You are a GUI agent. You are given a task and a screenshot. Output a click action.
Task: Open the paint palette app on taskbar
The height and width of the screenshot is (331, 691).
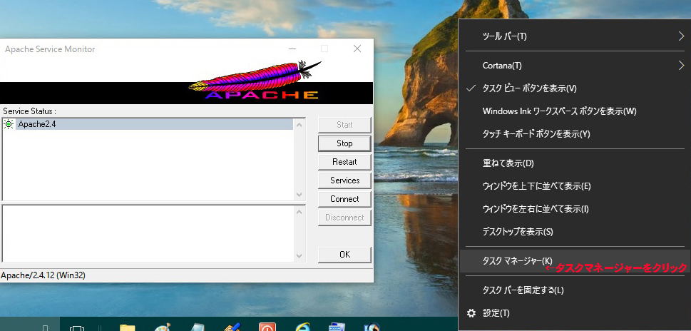[x=163, y=327]
